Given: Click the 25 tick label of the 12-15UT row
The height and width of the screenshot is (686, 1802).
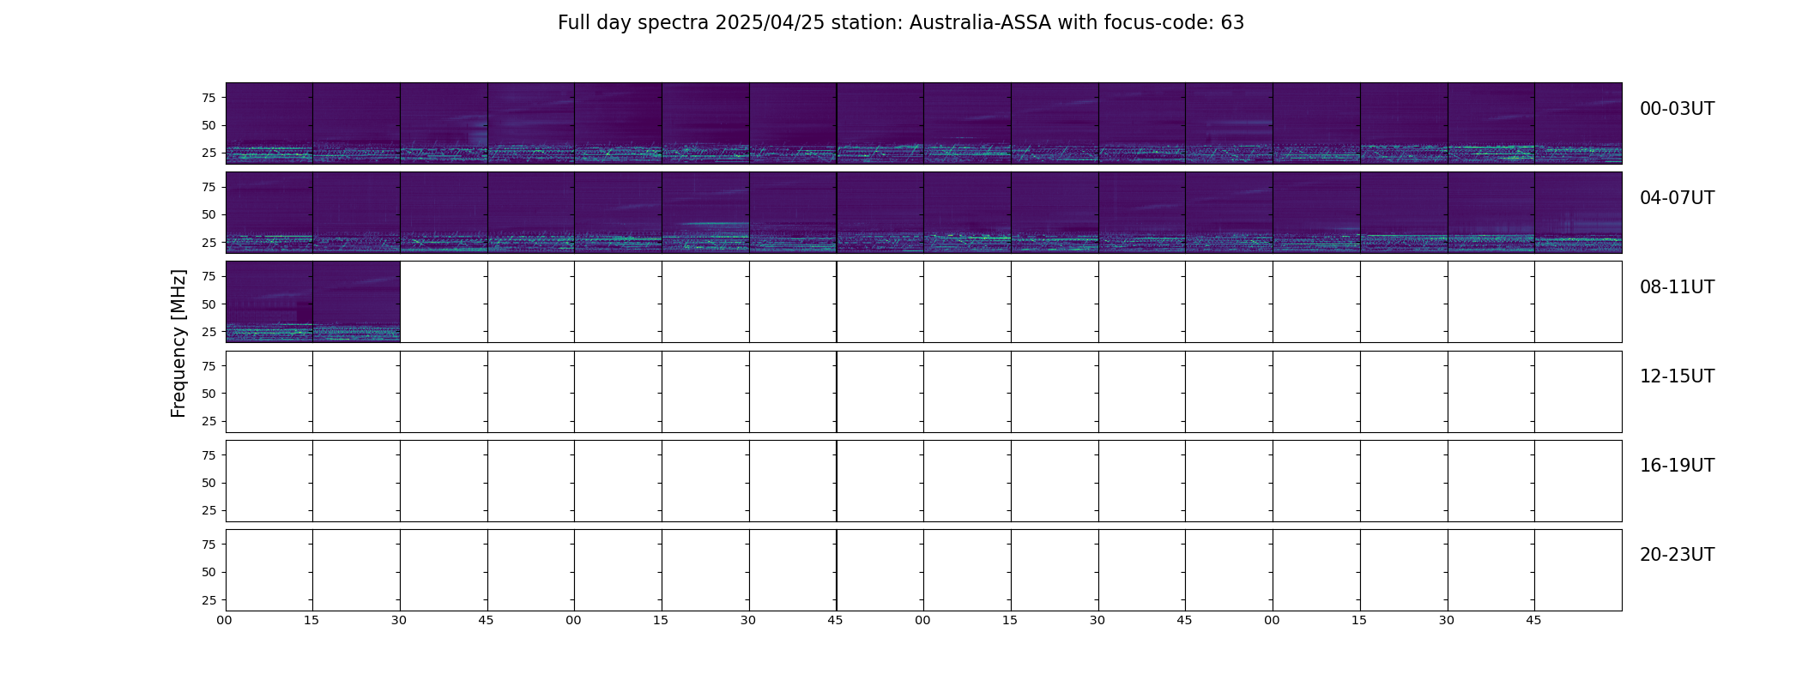Looking at the screenshot, I should 209,421.
